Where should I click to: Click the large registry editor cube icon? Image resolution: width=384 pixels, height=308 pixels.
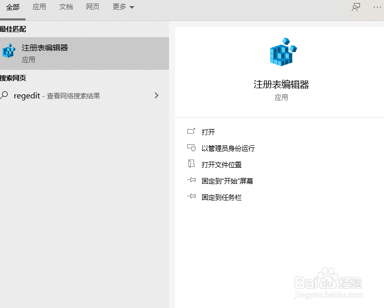pyautogui.click(x=283, y=52)
